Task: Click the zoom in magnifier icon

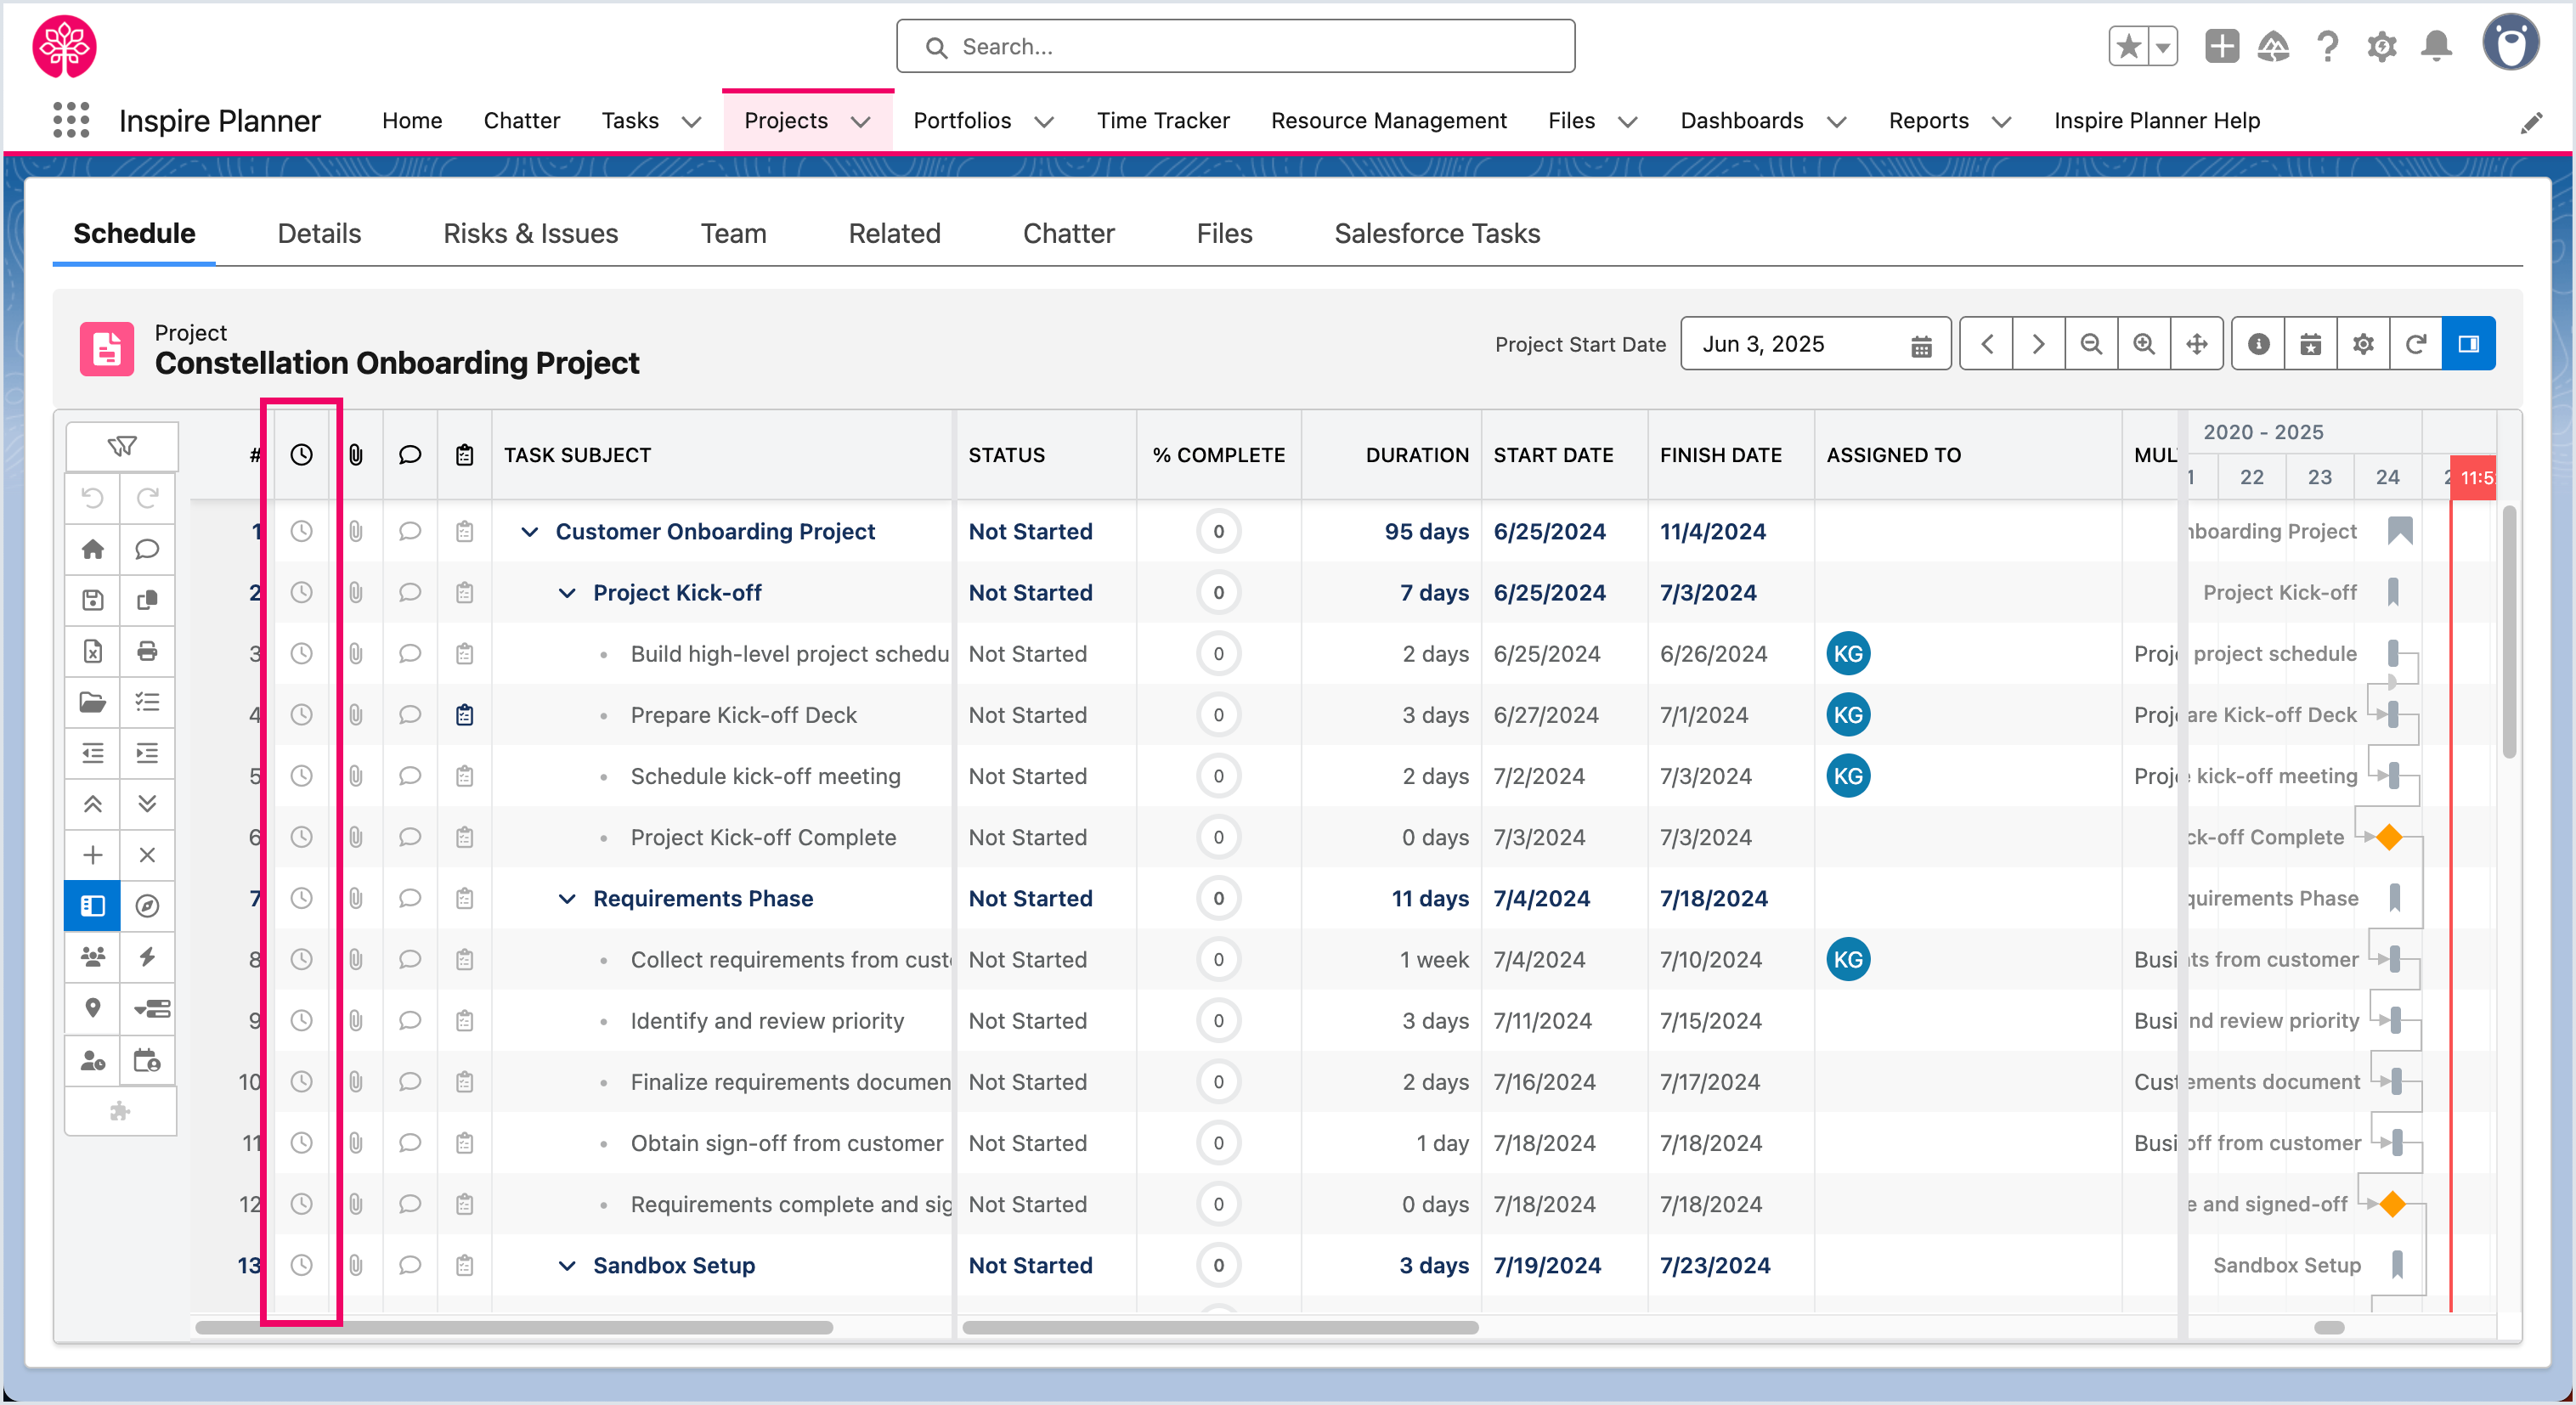Action: [x=2144, y=344]
